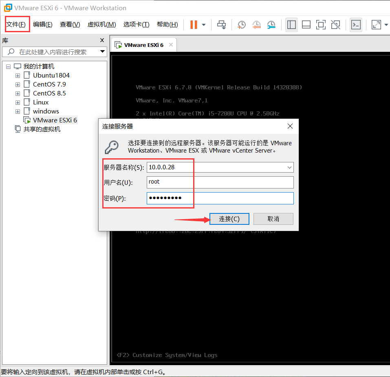This screenshot has width=390, height=377.
Task: Click the VMware ESXi 6 running VM icon in tree
Action: 27,120
